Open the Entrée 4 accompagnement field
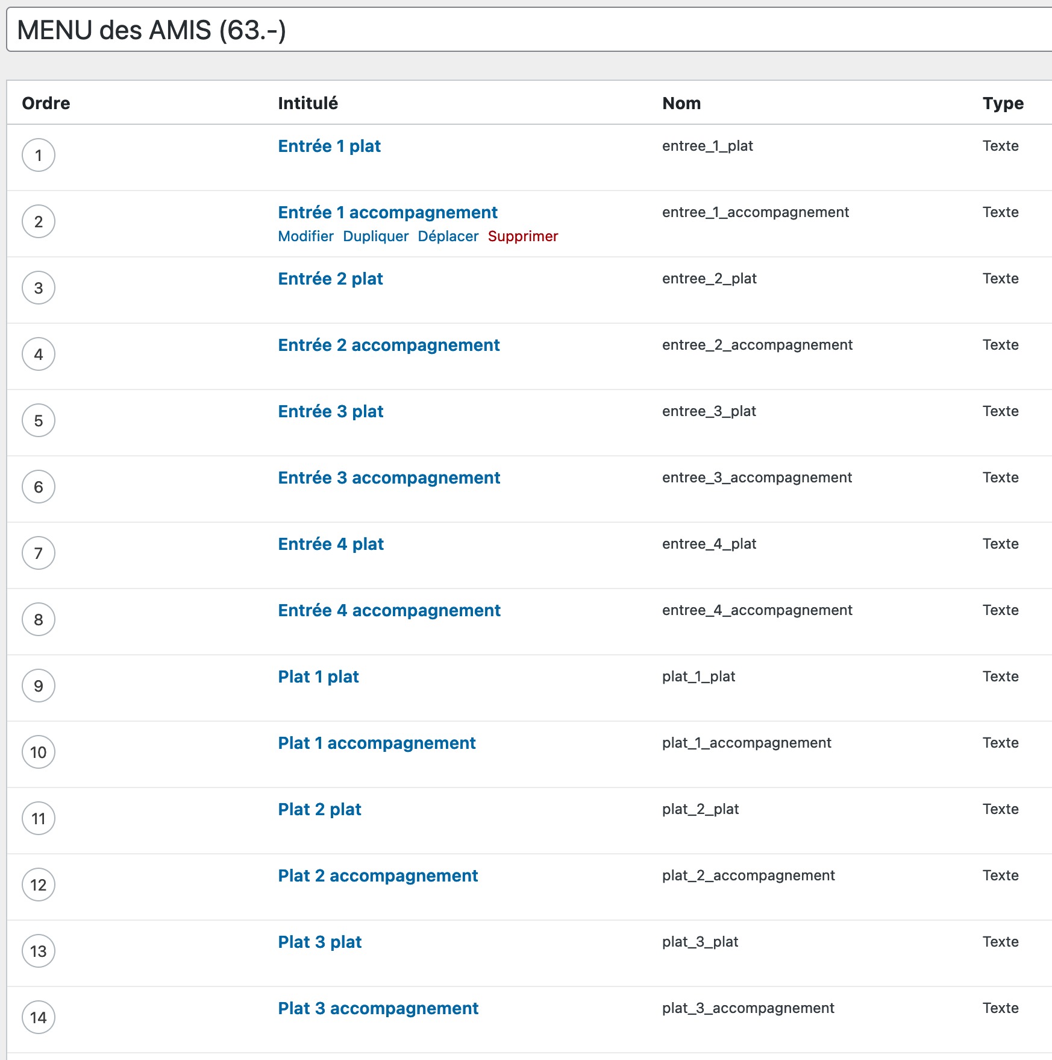Viewport: 1052px width, 1060px height. [x=389, y=611]
